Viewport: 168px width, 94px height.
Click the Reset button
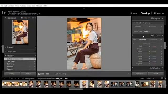[x=156, y=74]
